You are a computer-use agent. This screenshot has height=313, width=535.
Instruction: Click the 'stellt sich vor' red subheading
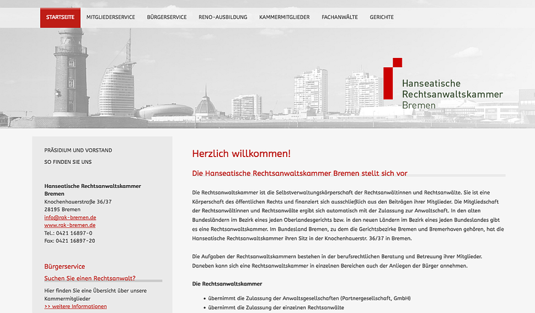[x=299, y=173]
